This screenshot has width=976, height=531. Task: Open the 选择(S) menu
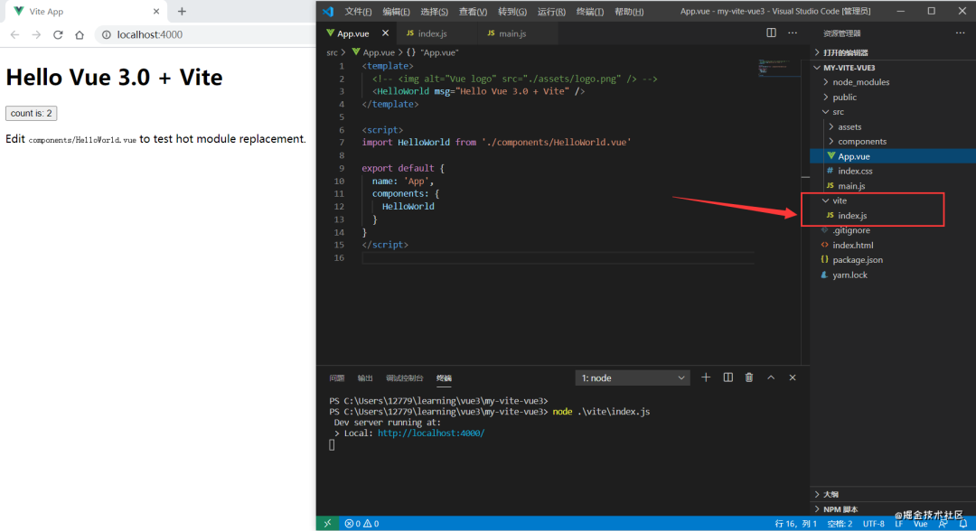click(434, 12)
